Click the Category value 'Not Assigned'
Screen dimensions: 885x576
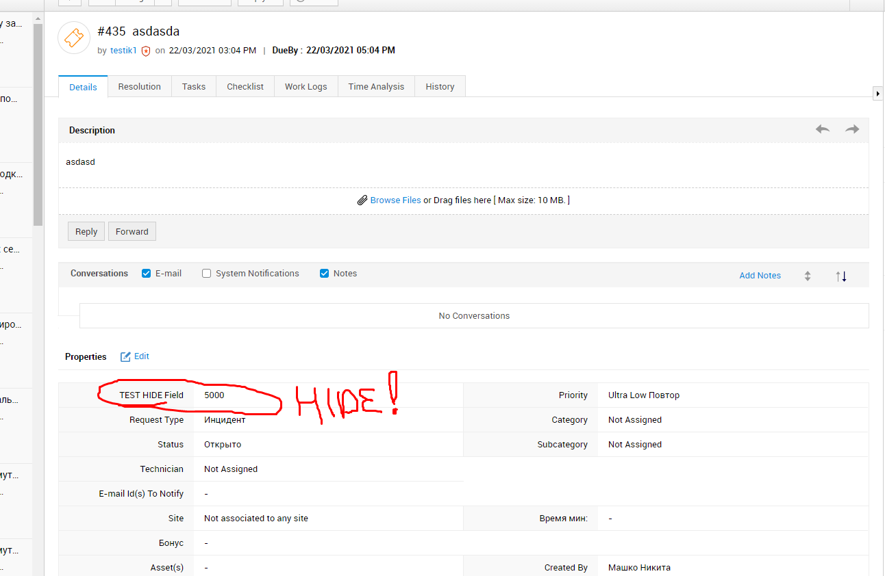pyautogui.click(x=635, y=420)
